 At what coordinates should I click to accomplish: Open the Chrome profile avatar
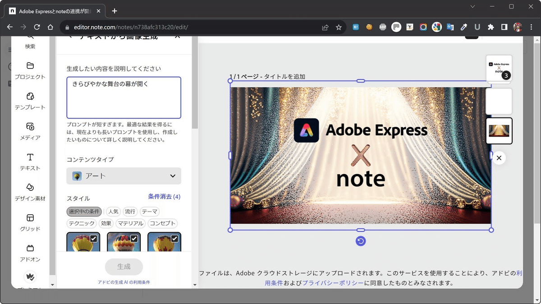click(x=518, y=27)
